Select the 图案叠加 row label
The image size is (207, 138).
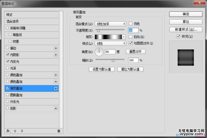pyautogui.click(x=16, y=95)
